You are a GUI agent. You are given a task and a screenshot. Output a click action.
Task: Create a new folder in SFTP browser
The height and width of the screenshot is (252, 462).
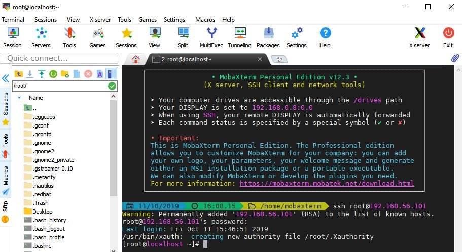point(65,74)
